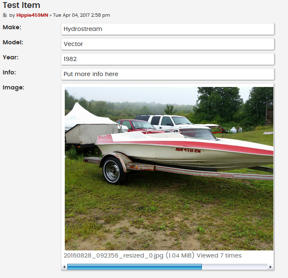Click the Model label
The height and width of the screenshot is (278, 288).
click(x=13, y=42)
